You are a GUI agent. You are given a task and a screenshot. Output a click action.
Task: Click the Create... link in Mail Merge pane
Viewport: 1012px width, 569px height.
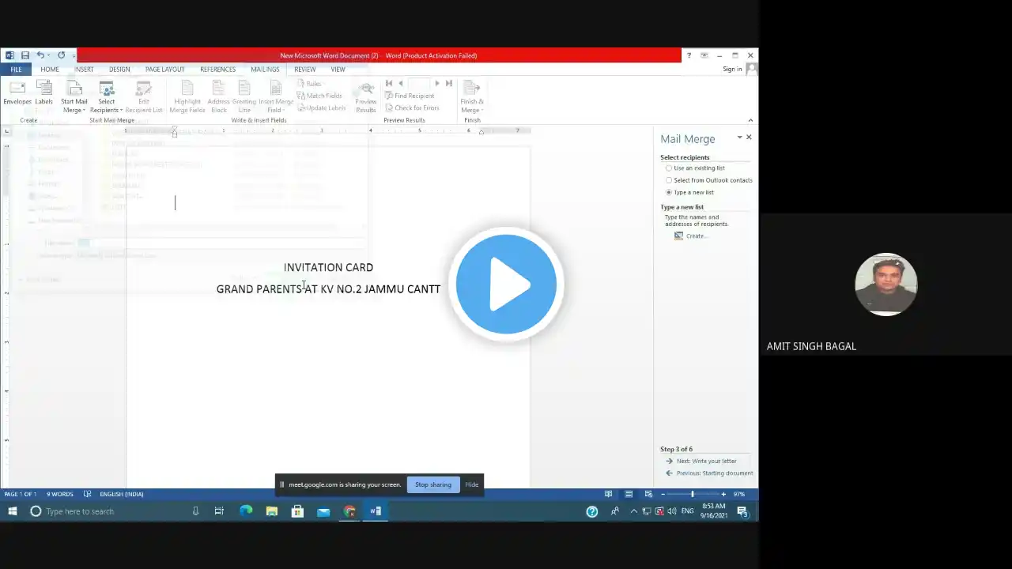[x=691, y=236]
